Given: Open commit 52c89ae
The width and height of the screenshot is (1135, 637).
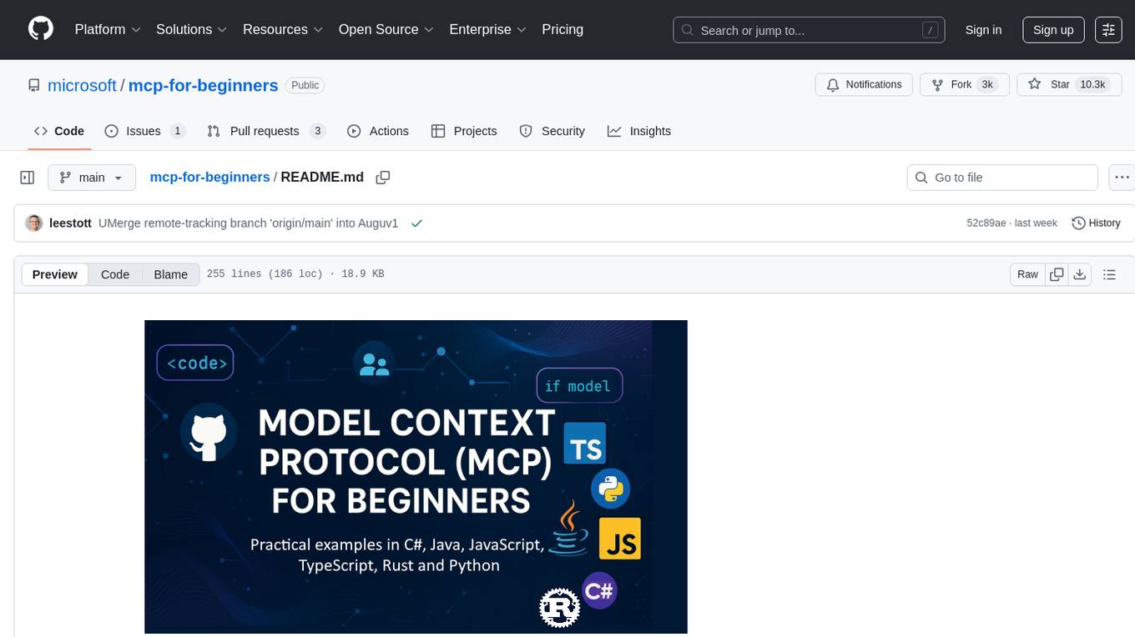Looking at the screenshot, I should (x=988, y=223).
